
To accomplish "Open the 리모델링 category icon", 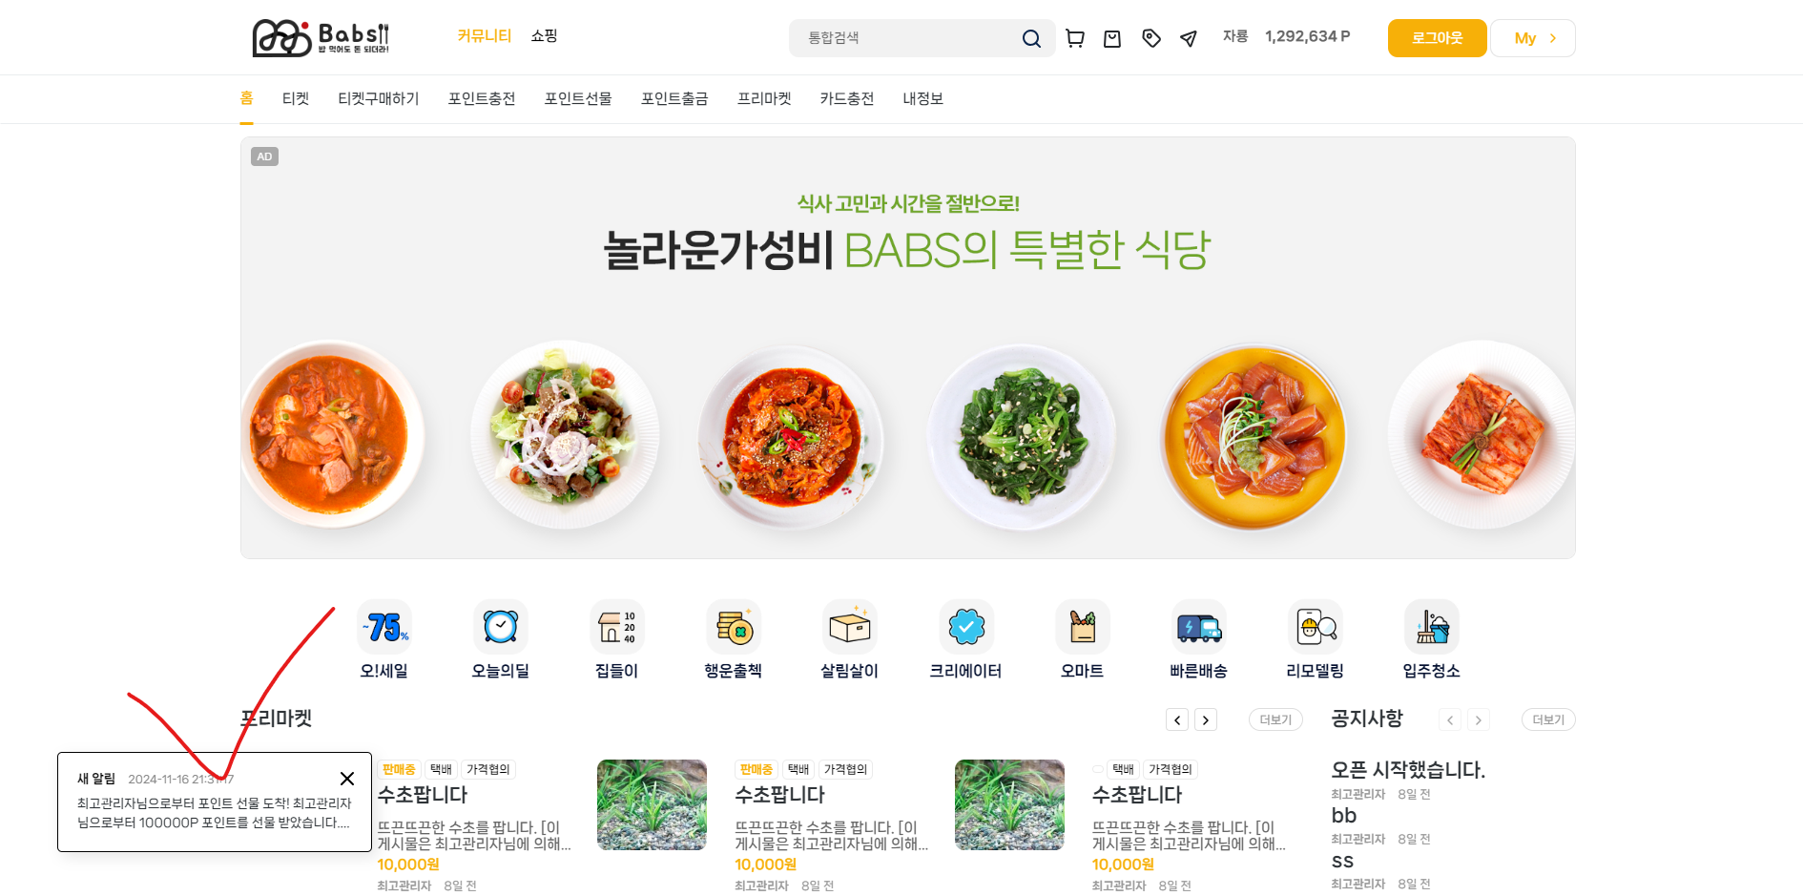I will tap(1316, 627).
